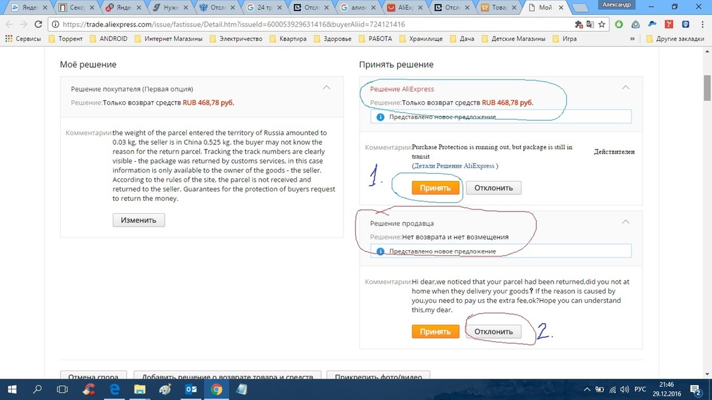The image size is (712, 400).
Task: Decline the AliExpress decision with Отклонить
Action: [x=494, y=188]
